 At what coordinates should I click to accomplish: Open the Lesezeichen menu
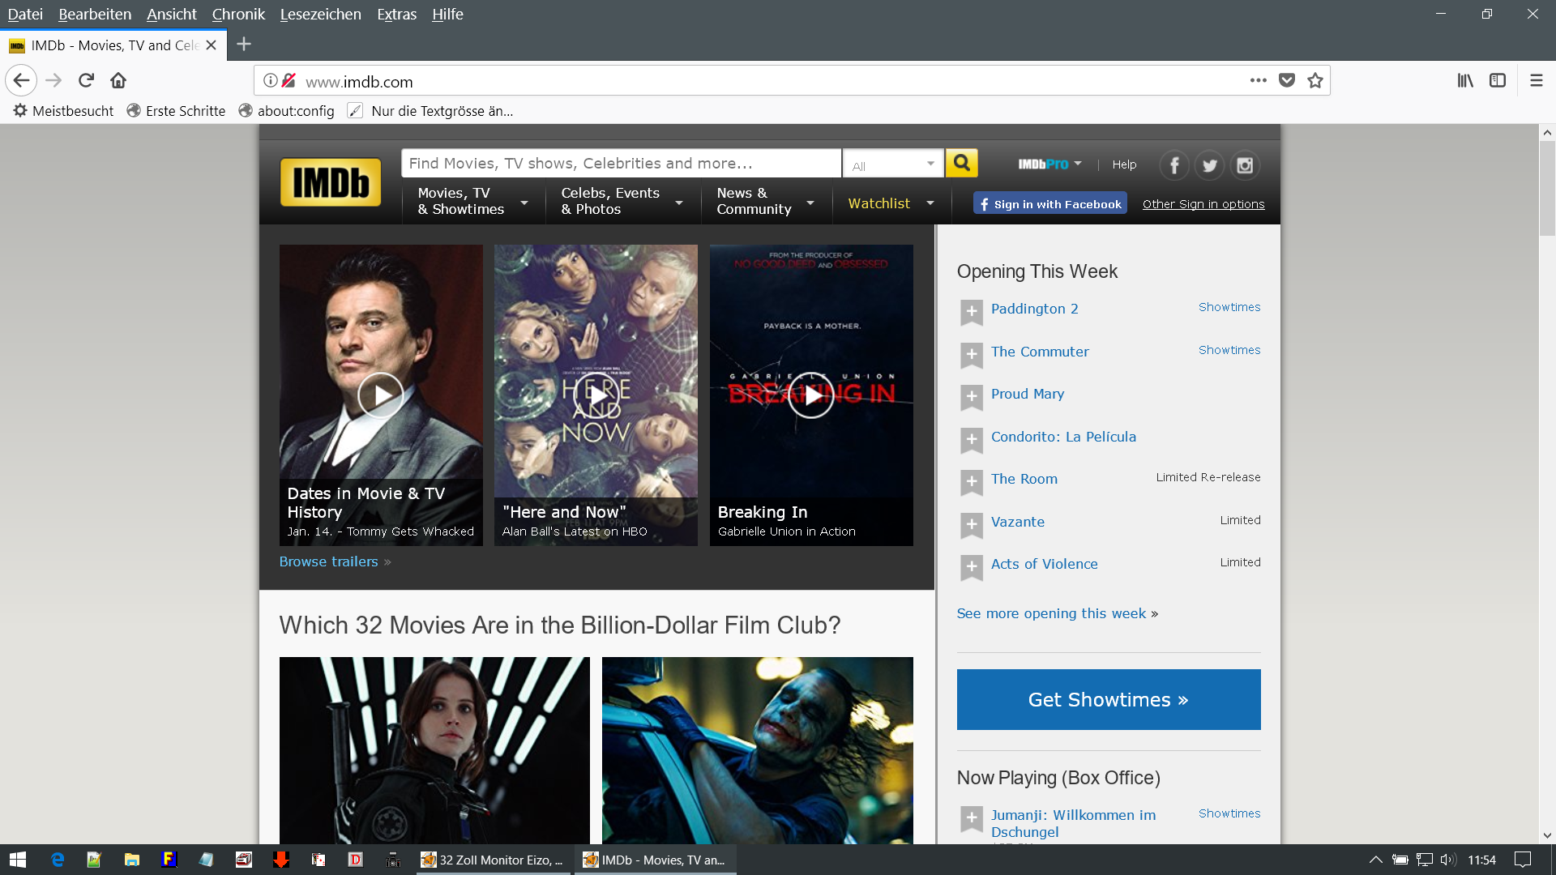click(320, 14)
